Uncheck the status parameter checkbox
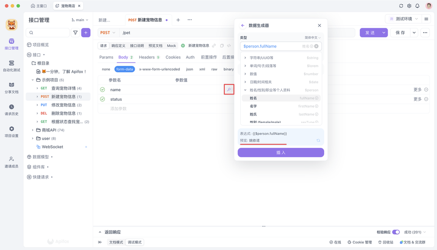The width and height of the screenshot is (437, 250). click(102, 99)
